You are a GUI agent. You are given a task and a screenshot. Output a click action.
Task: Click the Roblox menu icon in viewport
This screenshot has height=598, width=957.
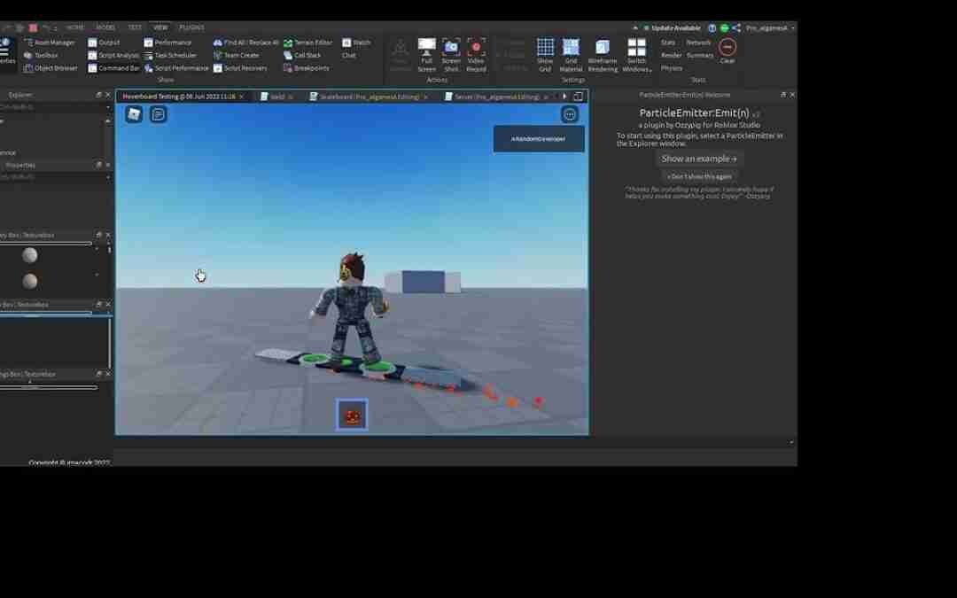(x=134, y=114)
